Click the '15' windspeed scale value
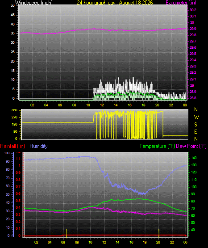 [x=12, y=71]
